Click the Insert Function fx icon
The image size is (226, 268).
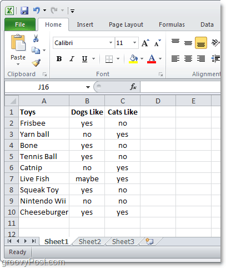(133, 87)
